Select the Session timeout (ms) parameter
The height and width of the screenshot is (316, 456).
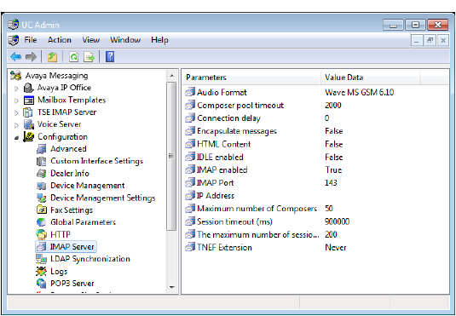tap(234, 221)
